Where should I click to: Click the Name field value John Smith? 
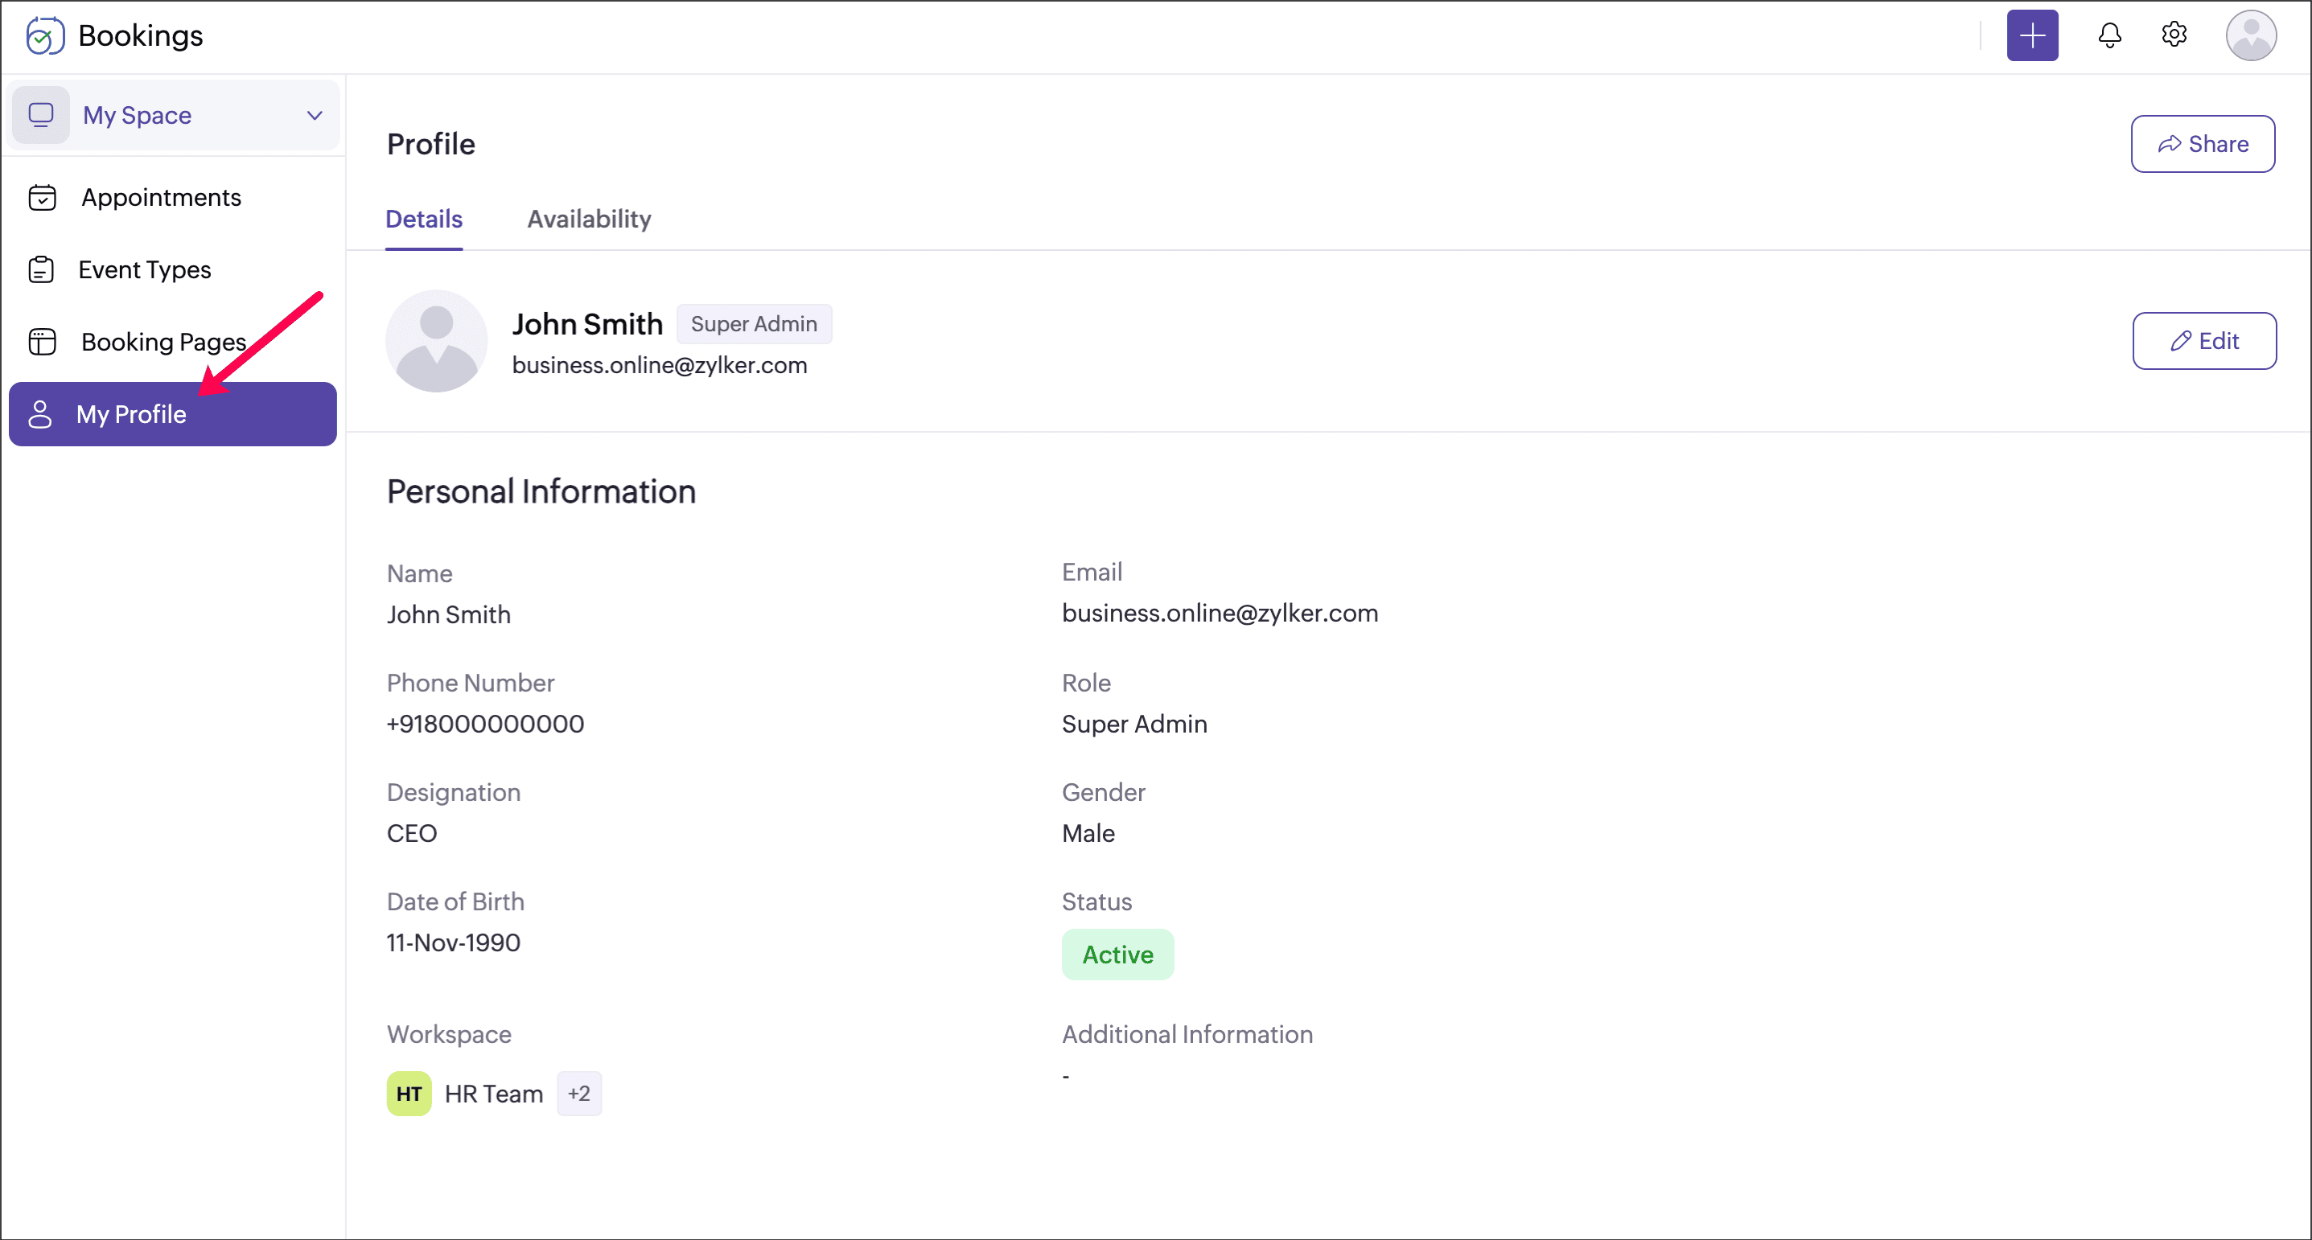(x=449, y=614)
